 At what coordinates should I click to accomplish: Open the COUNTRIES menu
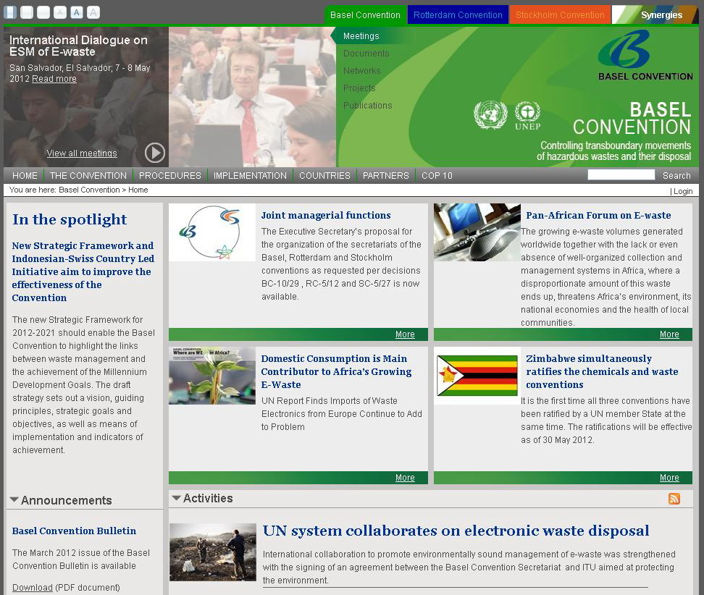(x=324, y=175)
